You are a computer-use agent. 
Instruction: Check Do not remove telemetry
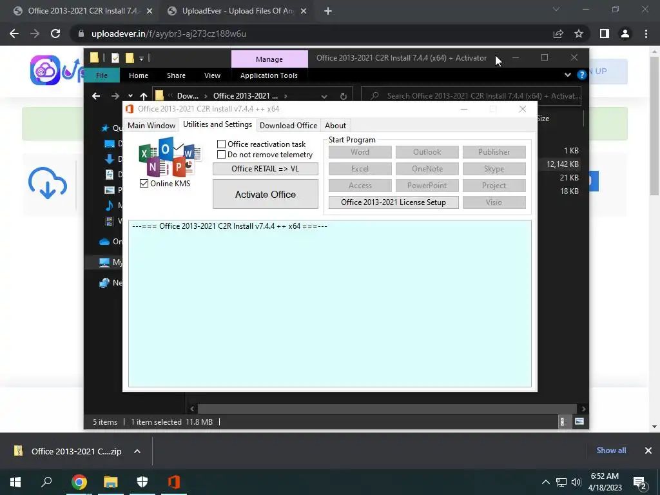[x=222, y=155]
